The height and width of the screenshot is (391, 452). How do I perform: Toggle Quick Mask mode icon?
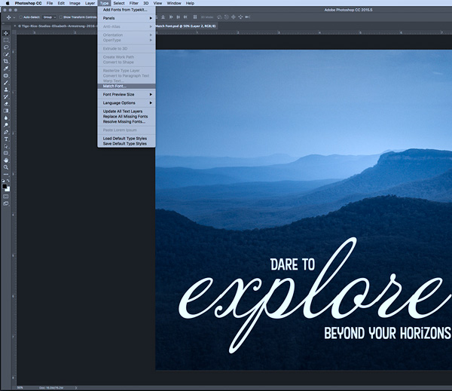coord(6,197)
